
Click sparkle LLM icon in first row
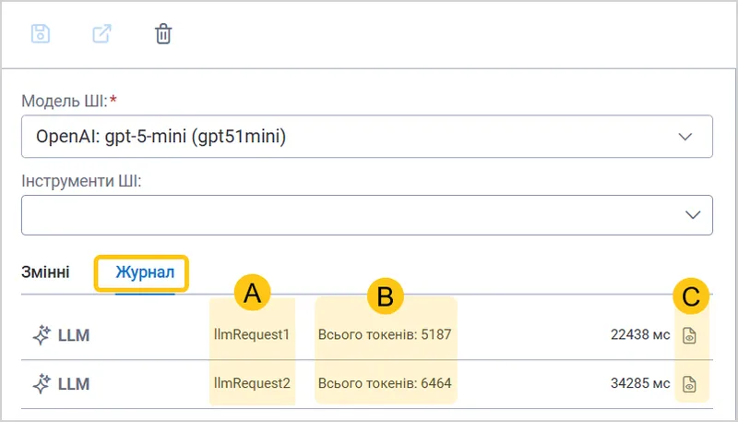pos(42,335)
